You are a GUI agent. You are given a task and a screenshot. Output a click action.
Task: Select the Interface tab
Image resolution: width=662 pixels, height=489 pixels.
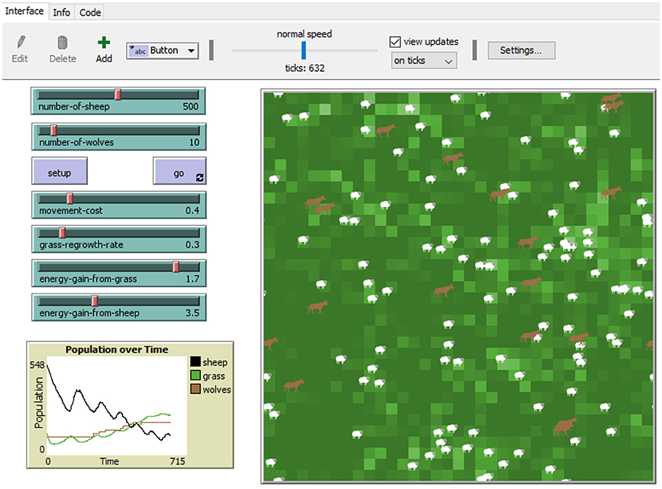point(24,12)
